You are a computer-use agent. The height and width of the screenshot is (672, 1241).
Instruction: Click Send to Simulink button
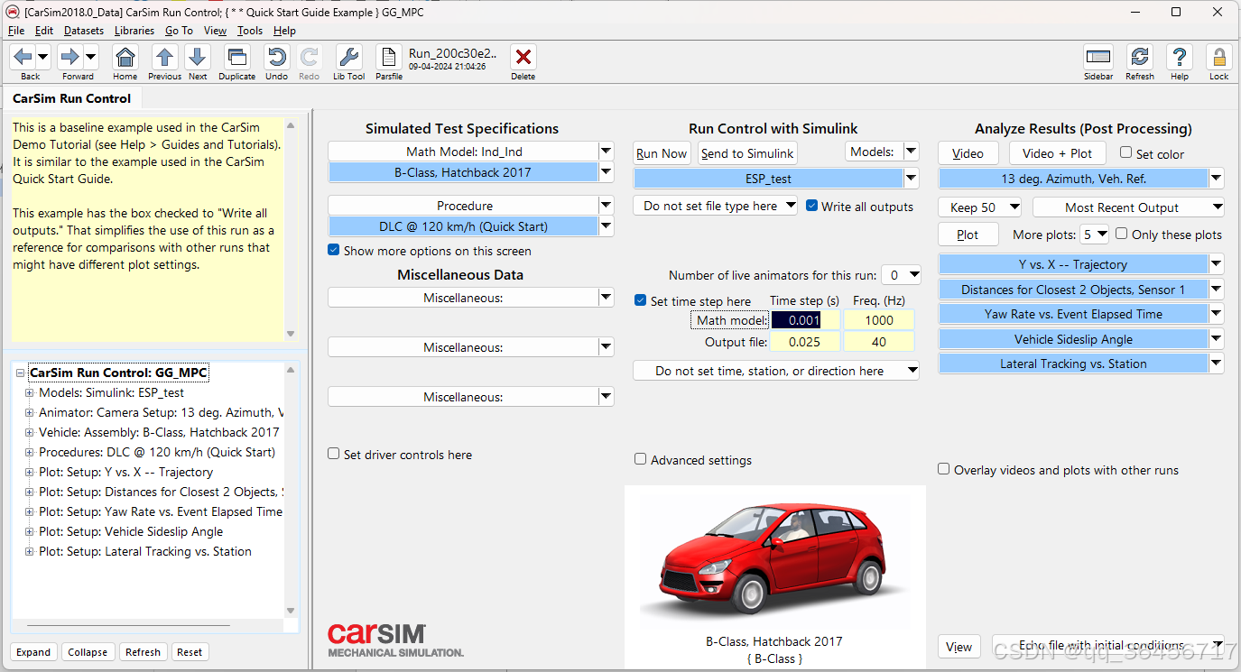[747, 153]
